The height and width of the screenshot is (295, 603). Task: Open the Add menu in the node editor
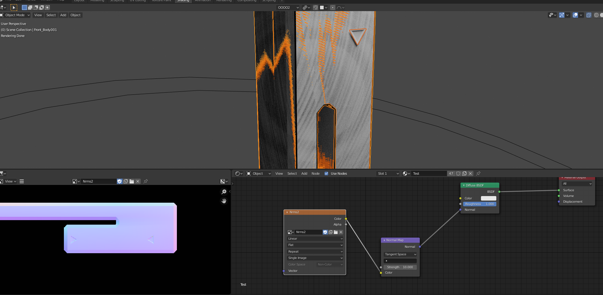coord(304,174)
